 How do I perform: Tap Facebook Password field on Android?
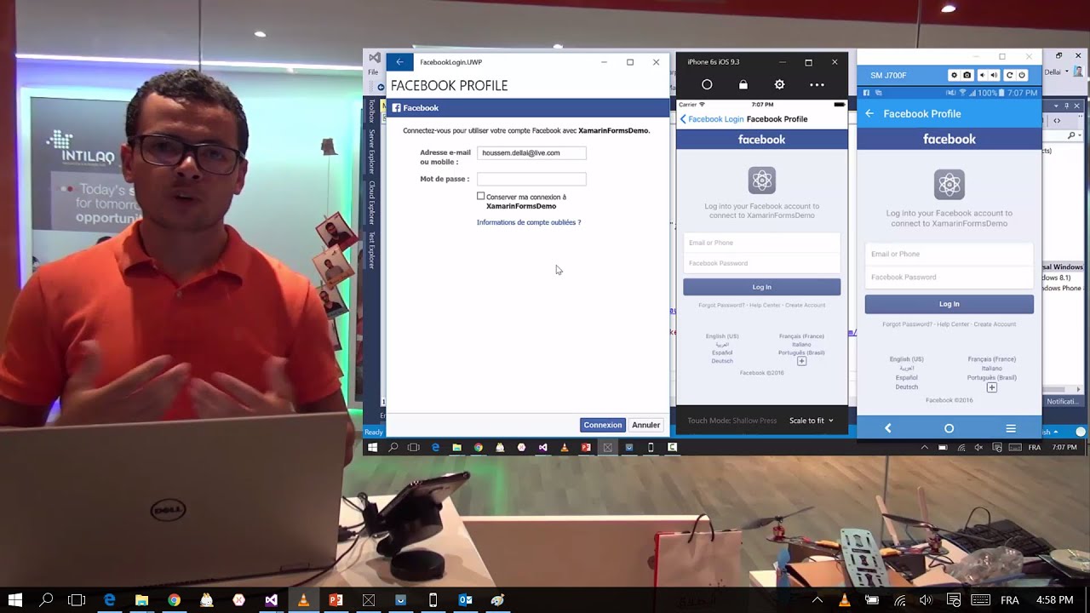[949, 277]
